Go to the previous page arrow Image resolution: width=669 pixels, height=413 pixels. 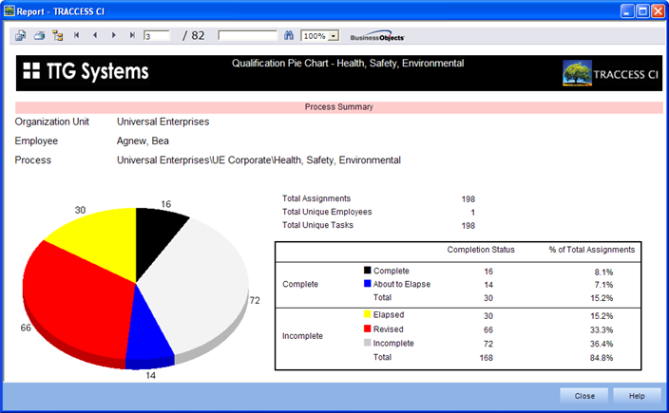click(x=95, y=35)
